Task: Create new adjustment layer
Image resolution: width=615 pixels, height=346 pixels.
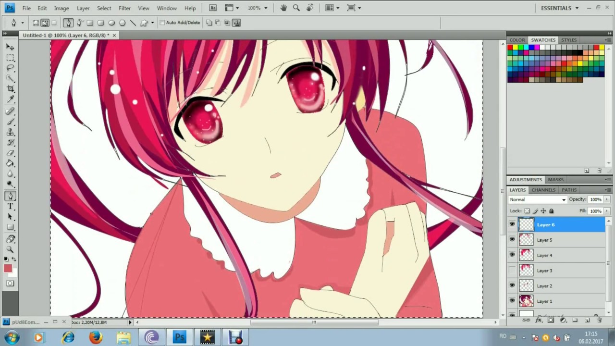Action: (x=563, y=320)
